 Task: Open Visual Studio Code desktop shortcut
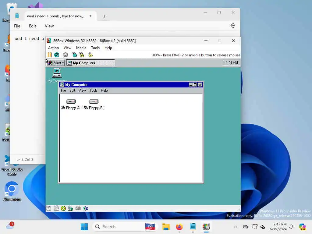point(12,165)
